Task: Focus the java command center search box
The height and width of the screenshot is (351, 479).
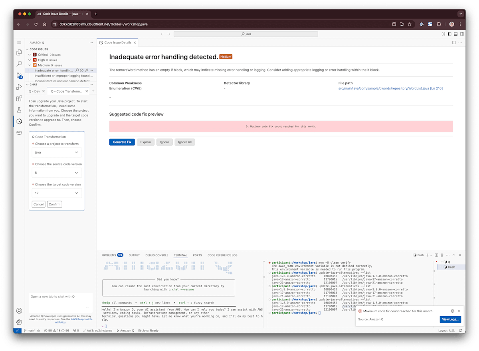Action: coord(246,34)
